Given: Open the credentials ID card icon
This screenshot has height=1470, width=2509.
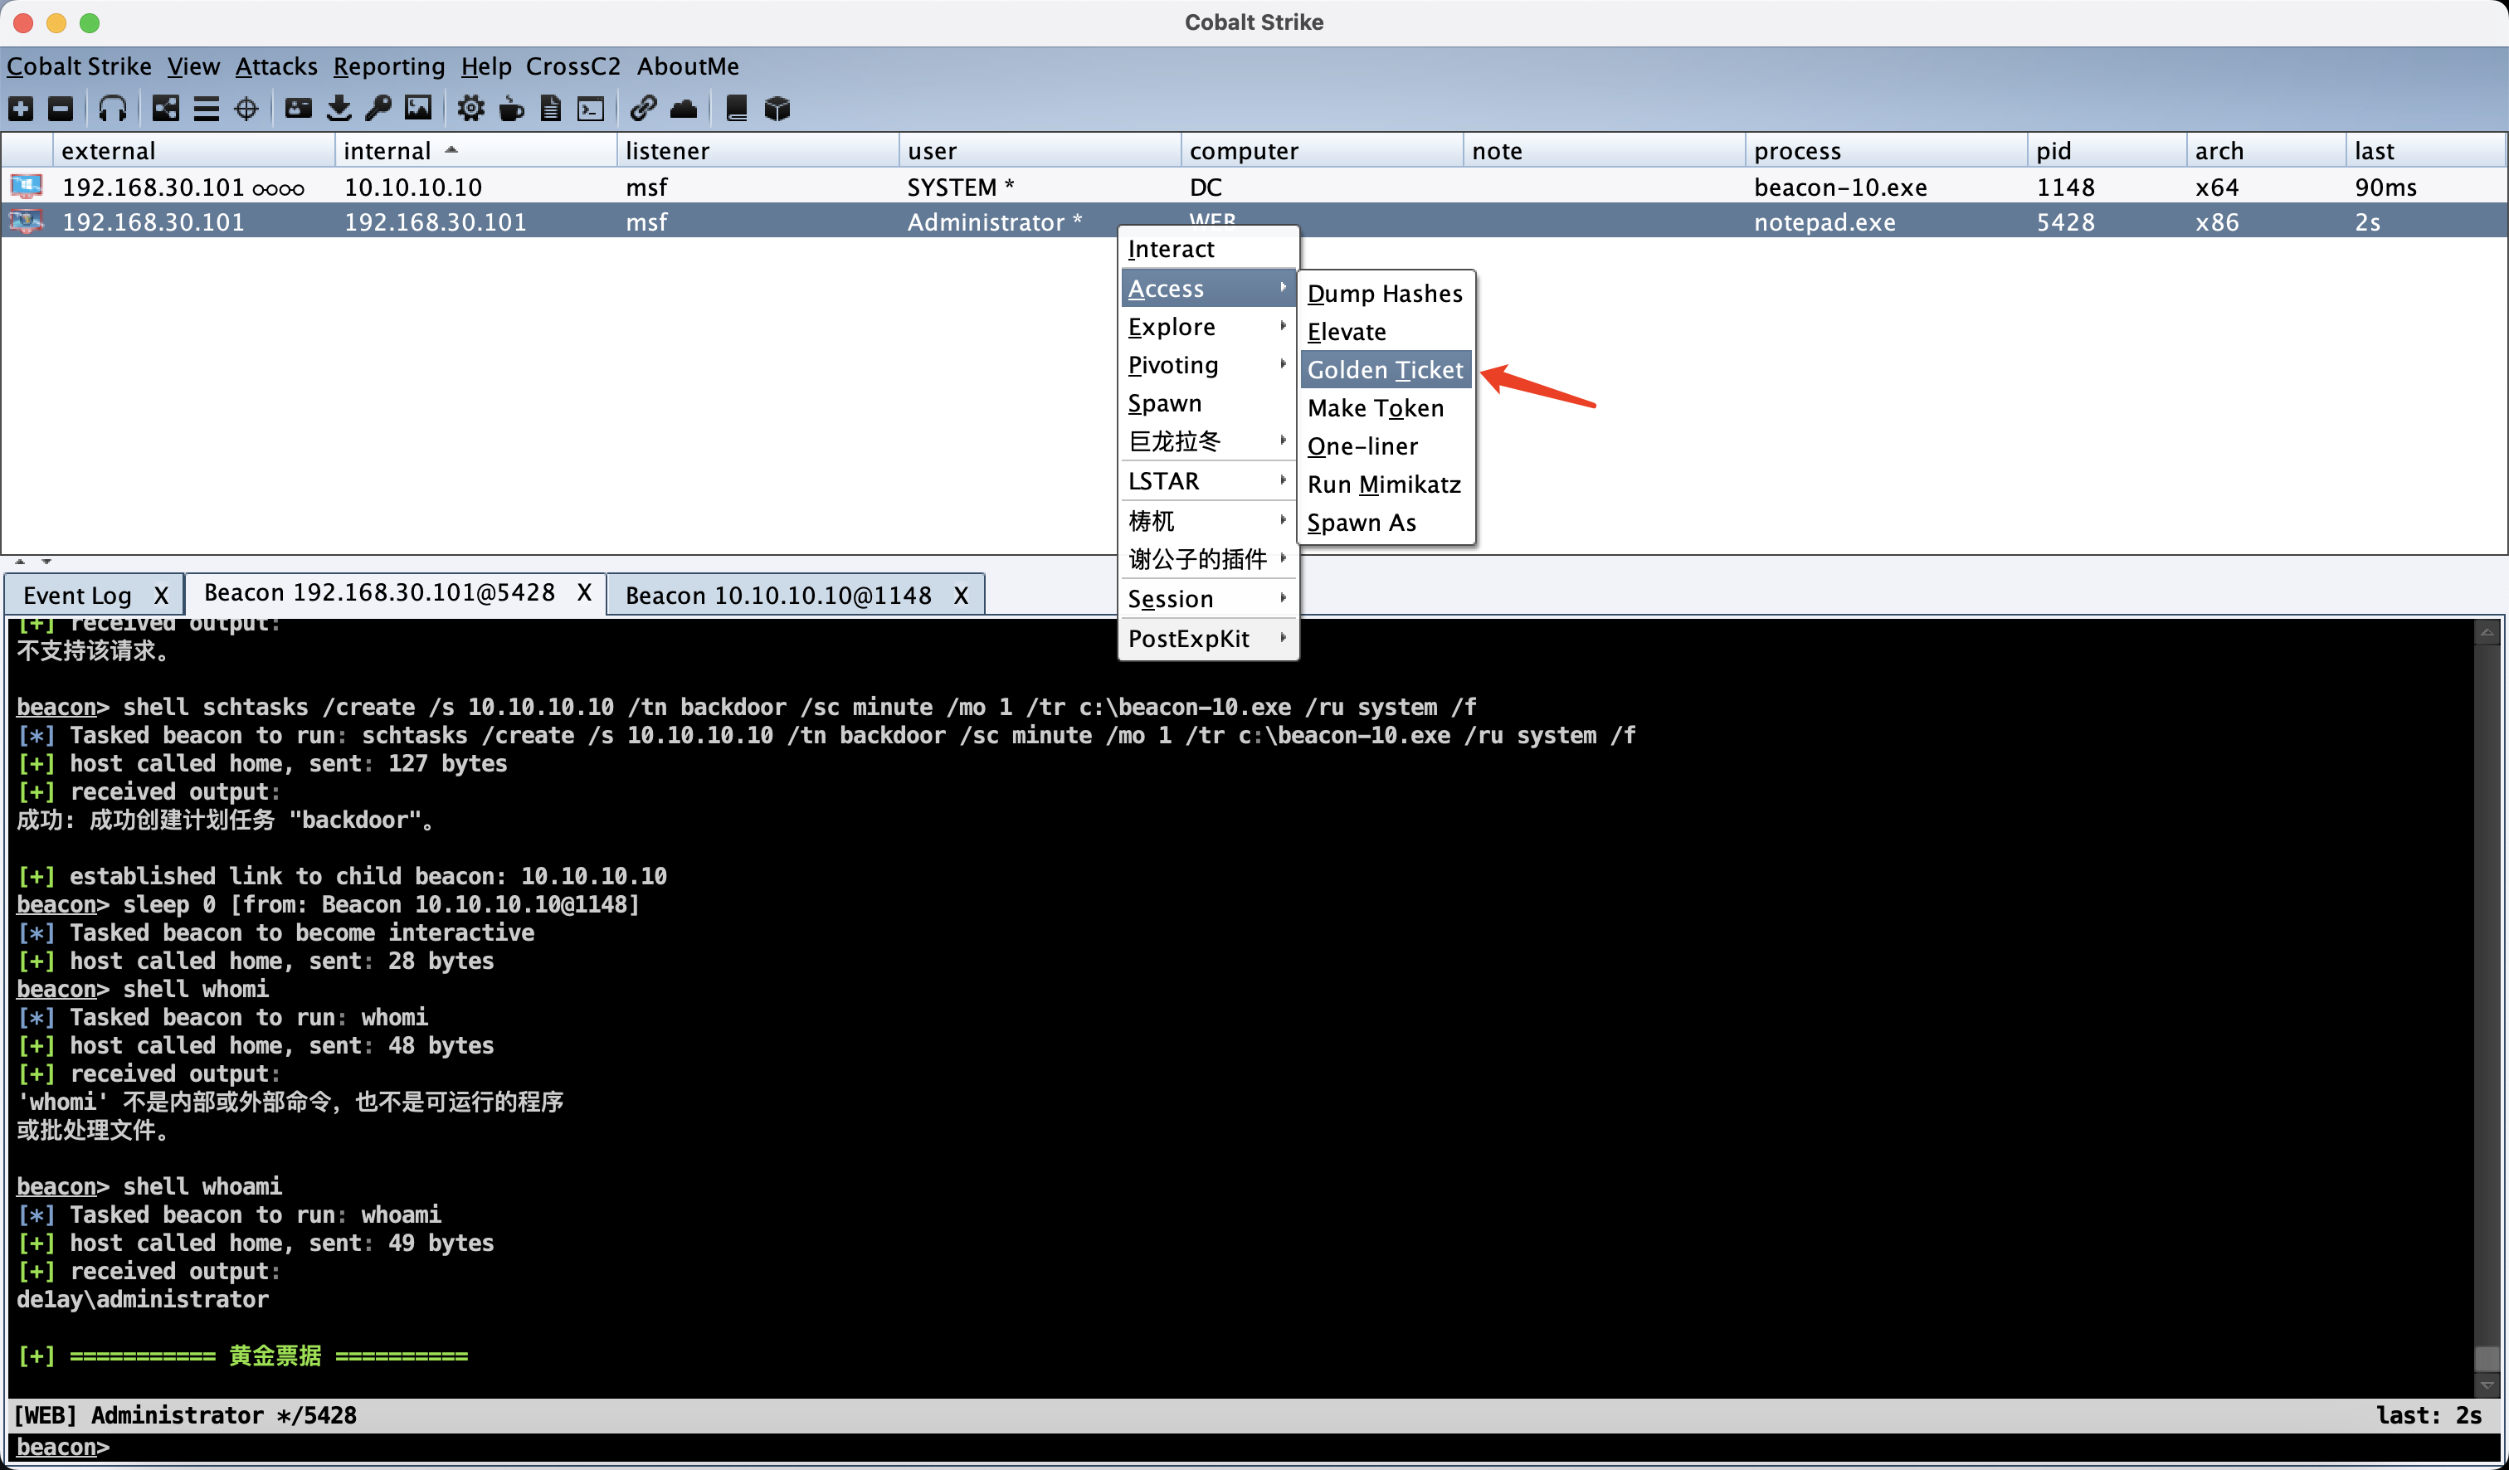Looking at the screenshot, I should [x=299, y=109].
